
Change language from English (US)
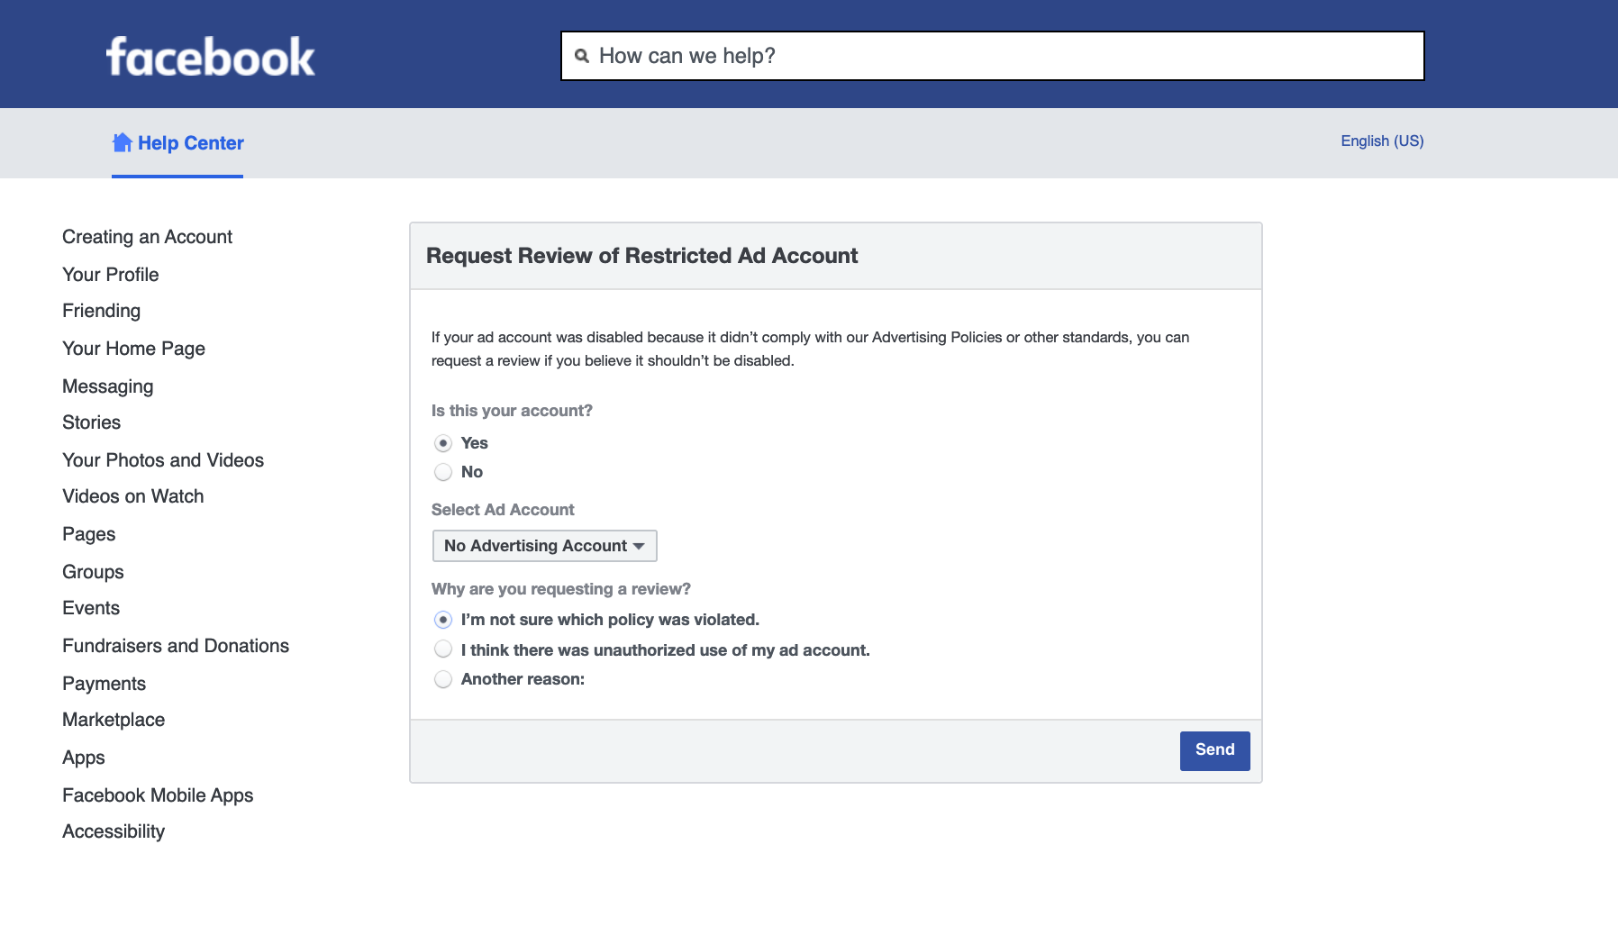click(1382, 141)
